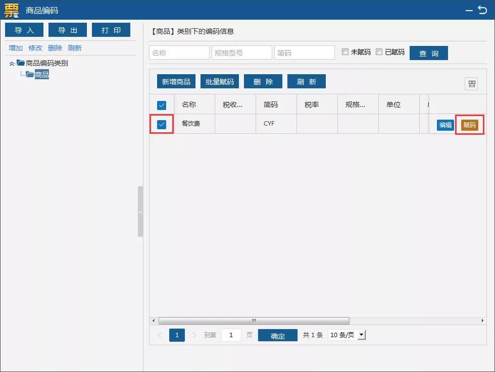The width and height of the screenshot is (495, 372).
Task: Click the 增加 link
Action: [x=16, y=48]
